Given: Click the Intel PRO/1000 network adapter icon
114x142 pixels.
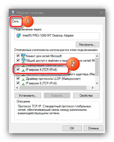Looking at the screenshot, I should coord(19,35).
